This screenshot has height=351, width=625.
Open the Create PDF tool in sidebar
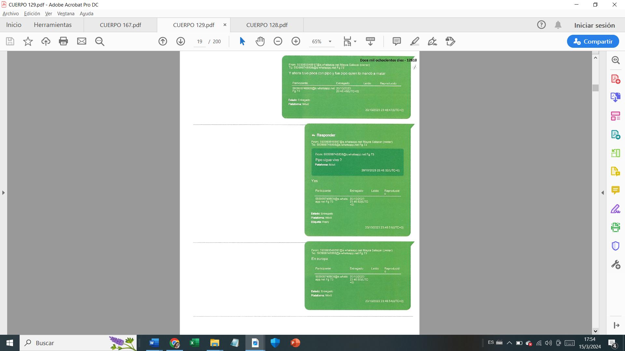(616, 79)
